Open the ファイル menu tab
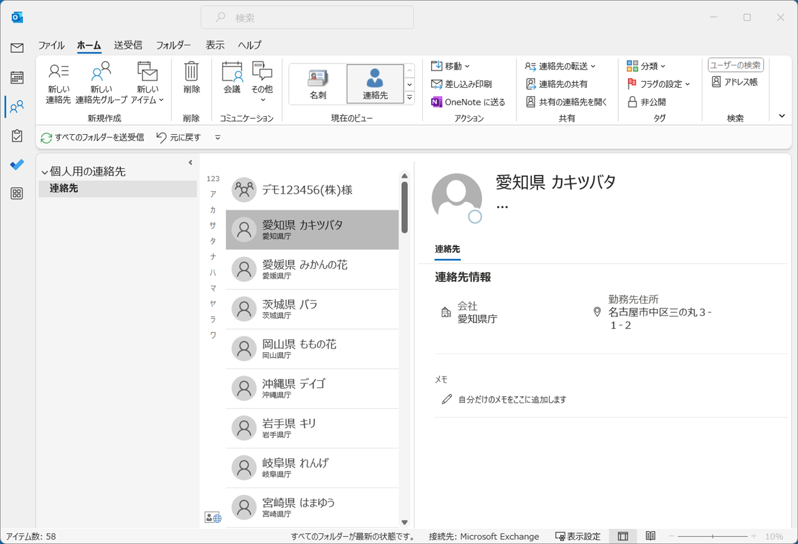 (51, 45)
